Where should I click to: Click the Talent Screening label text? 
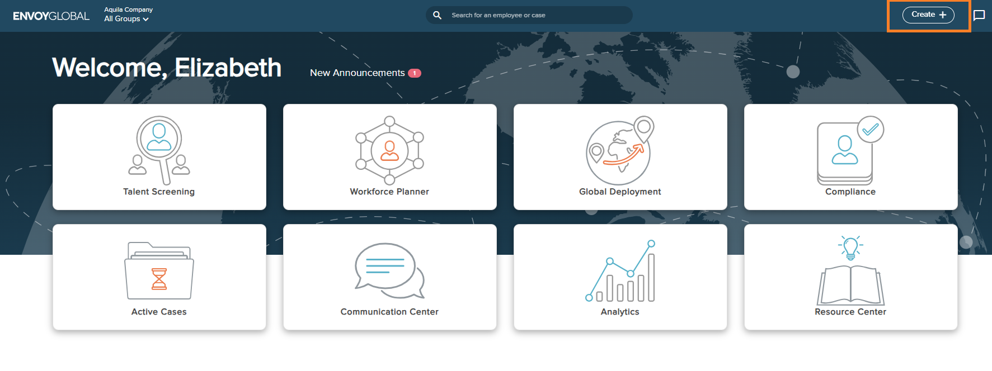[x=159, y=192]
